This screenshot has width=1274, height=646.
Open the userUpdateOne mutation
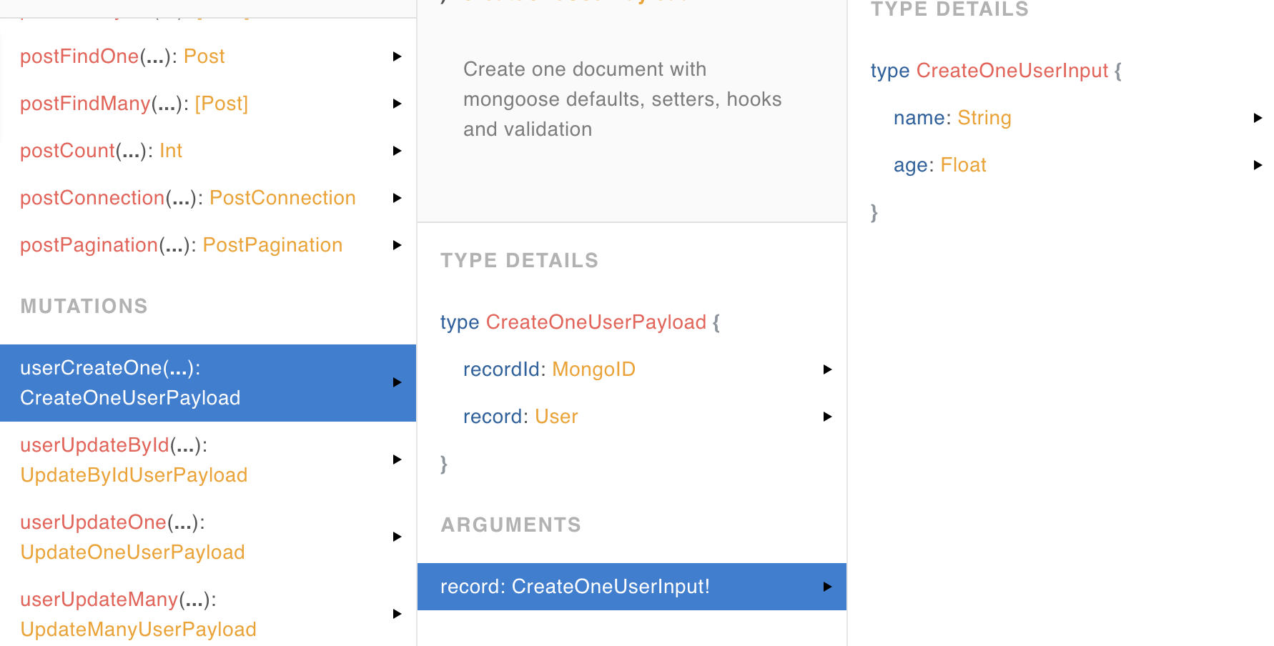point(208,537)
